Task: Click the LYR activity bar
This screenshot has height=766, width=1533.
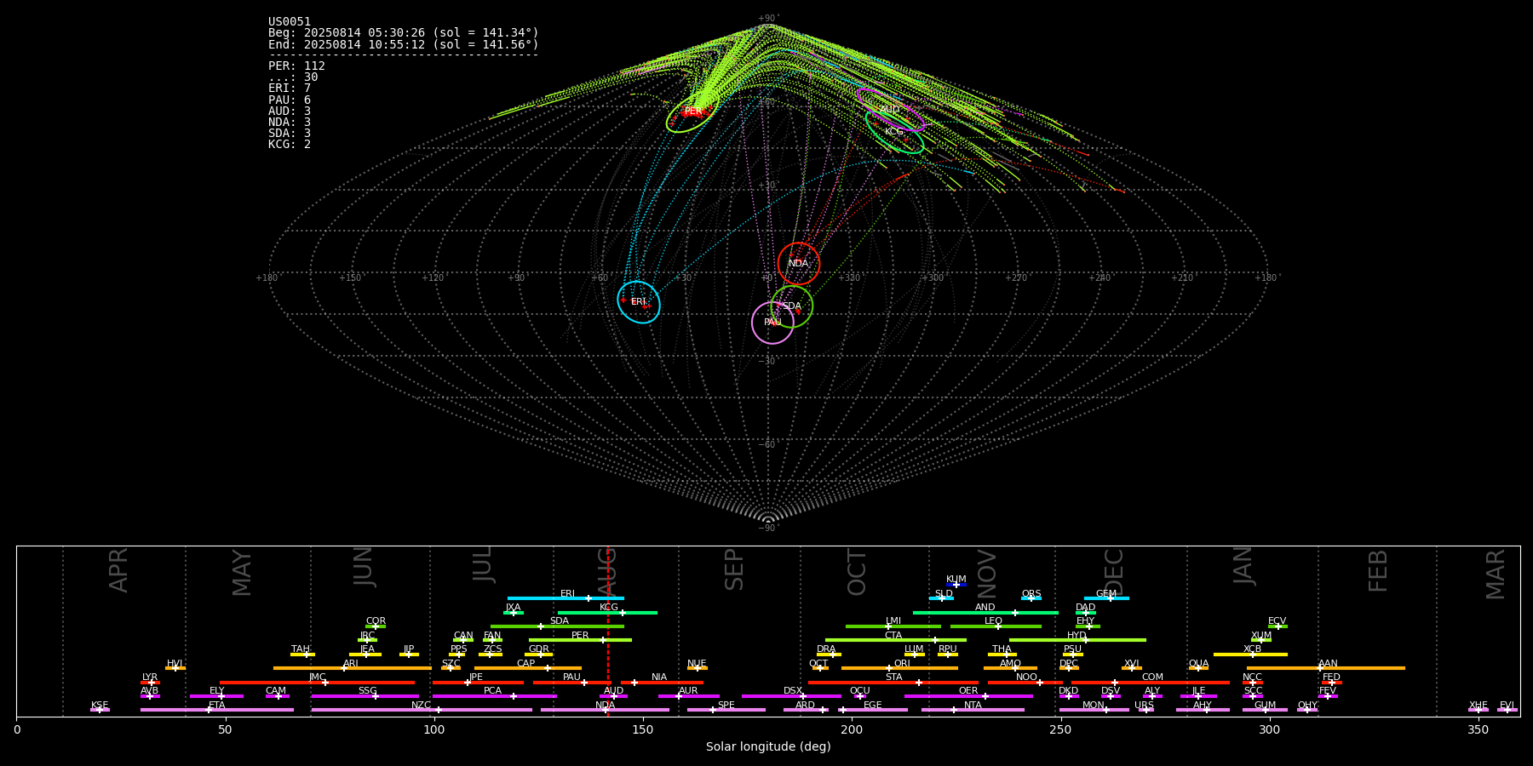Action: click(x=150, y=683)
